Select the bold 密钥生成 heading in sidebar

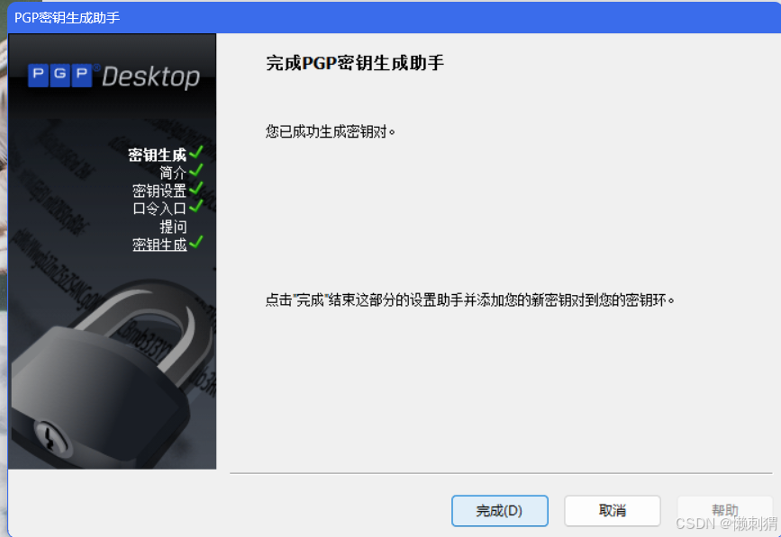click(157, 155)
